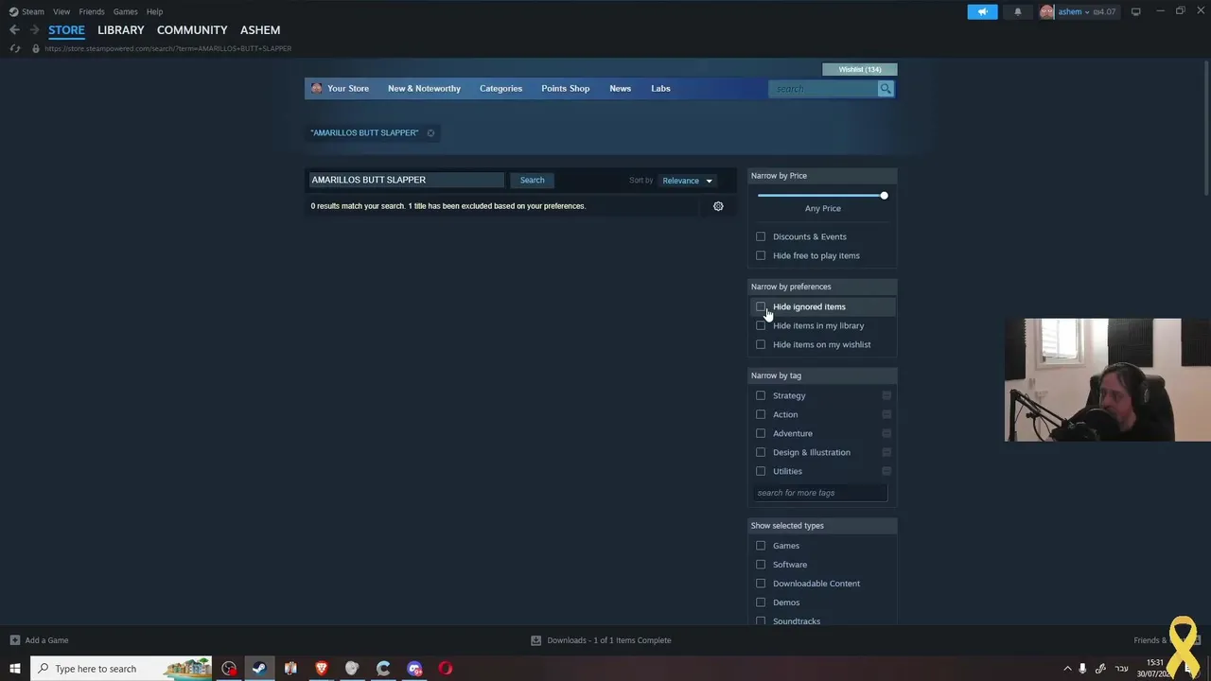Screen dimensions: 1211x681
Task: Go back with the navigation arrow
Action: [14, 30]
